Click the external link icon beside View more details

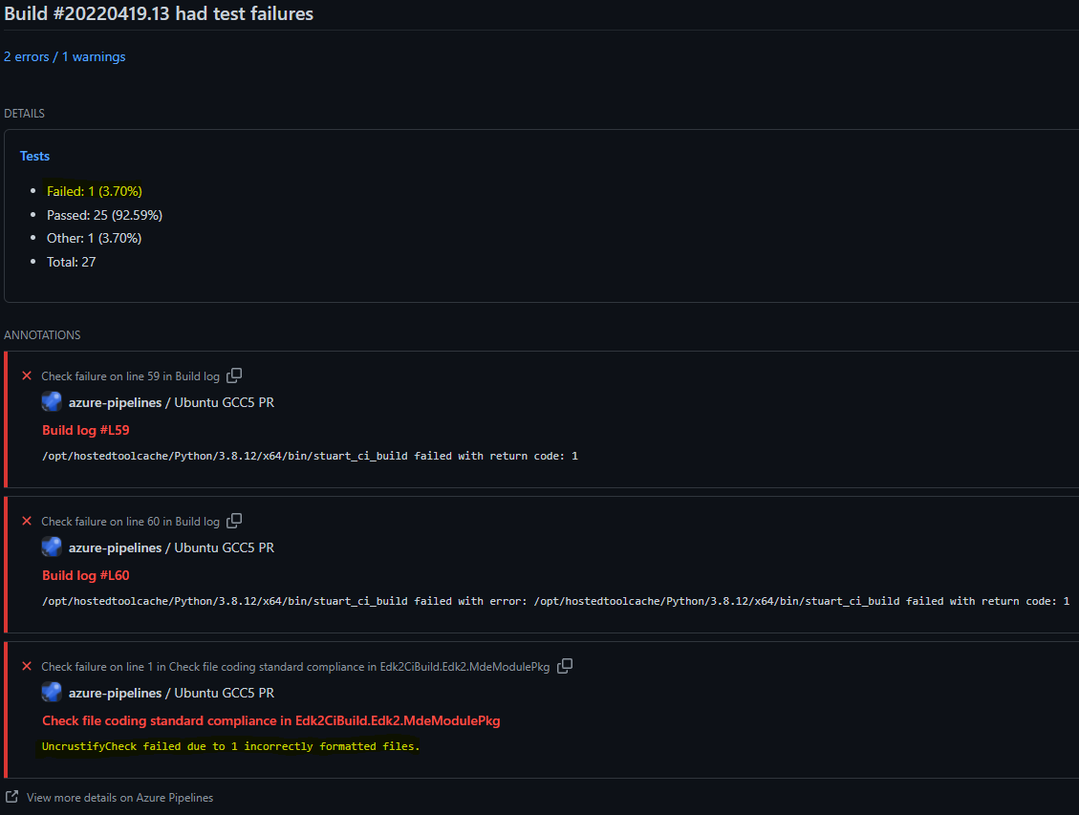coord(11,797)
